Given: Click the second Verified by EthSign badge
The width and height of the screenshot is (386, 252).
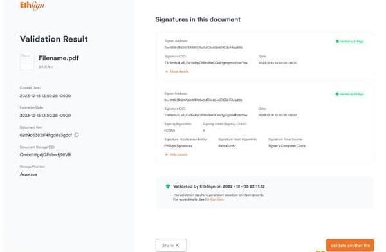Looking at the screenshot, I should (349, 94).
